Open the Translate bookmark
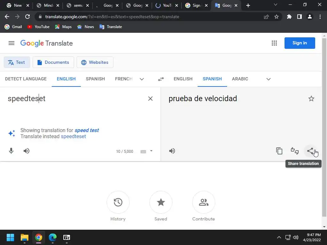The image size is (327, 245). pos(111,27)
